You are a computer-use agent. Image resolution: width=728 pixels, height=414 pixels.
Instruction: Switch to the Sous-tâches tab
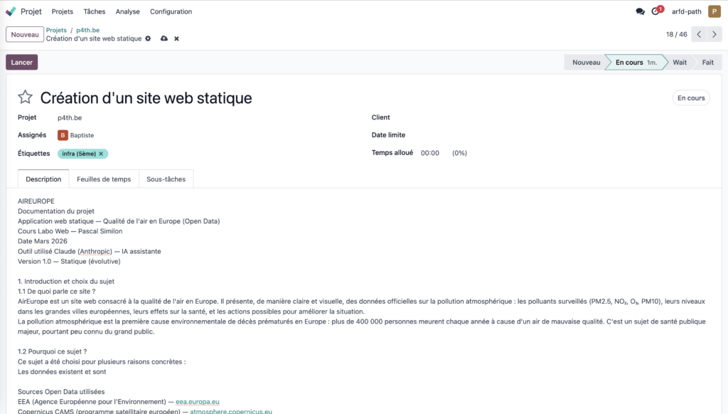[x=166, y=179]
